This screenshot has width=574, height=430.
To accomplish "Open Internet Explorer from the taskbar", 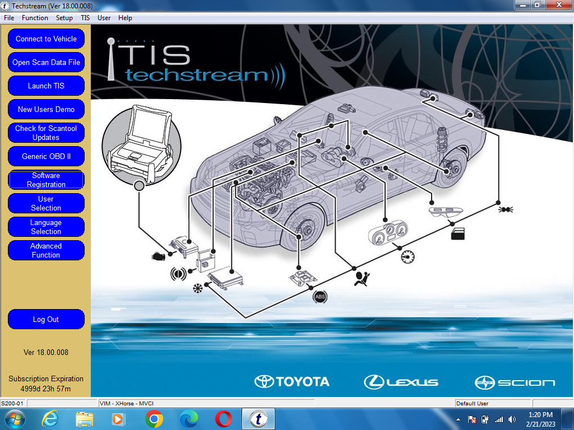I will point(50,418).
